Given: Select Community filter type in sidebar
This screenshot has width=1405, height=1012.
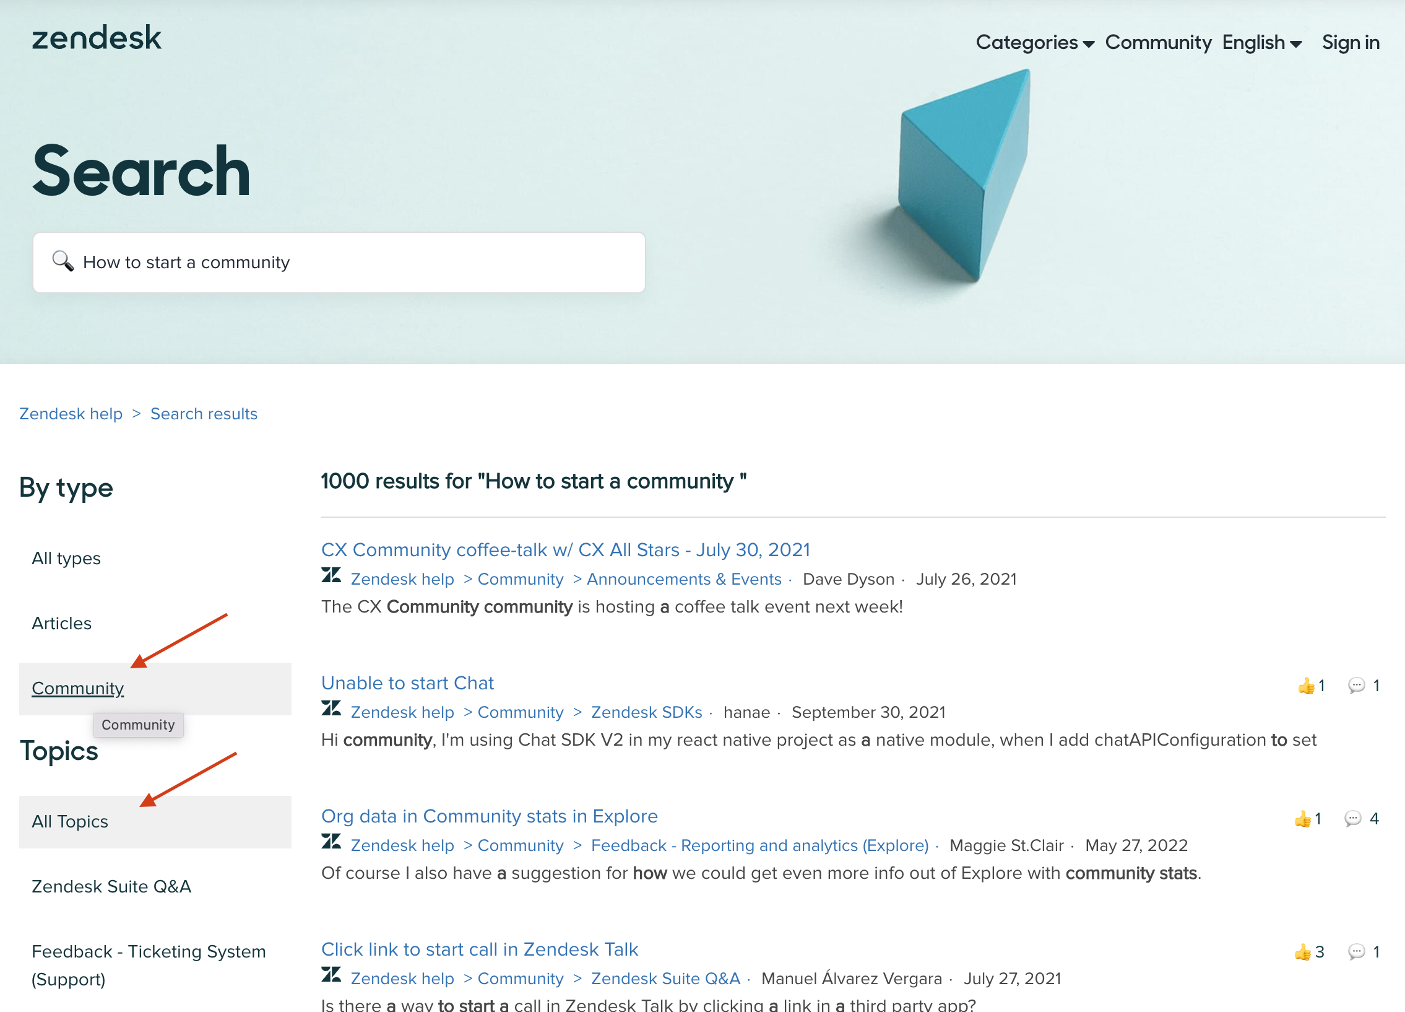Looking at the screenshot, I should [x=77, y=689].
